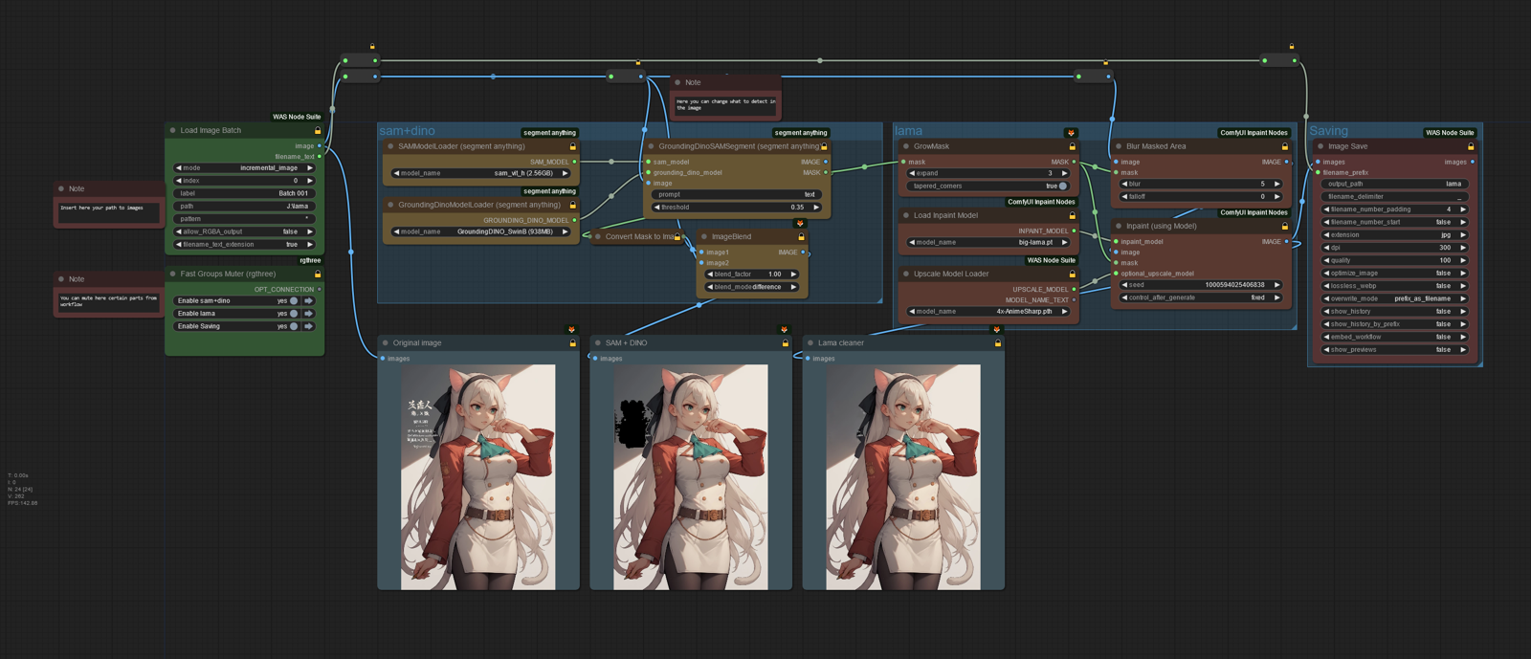Open overwrite_mode combo in Image Save
The height and width of the screenshot is (659, 1531).
click(1395, 299)
